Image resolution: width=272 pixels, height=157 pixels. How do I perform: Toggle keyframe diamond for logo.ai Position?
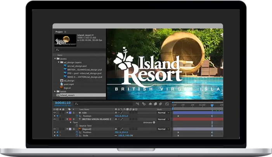tap(57, 132)
